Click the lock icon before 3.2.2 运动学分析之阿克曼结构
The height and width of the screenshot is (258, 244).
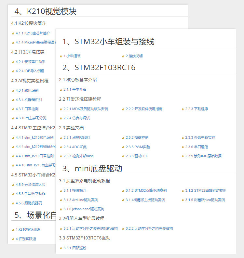coord(123,229)
